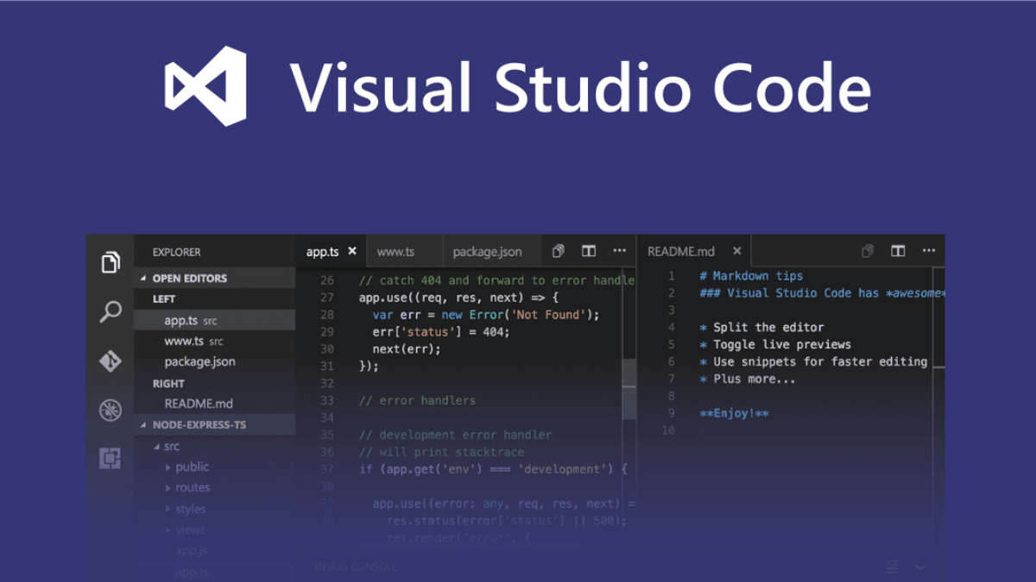1036x582 pixels.
Task: Switch to the package.json tab
Action: pyautogui.click(x=490, y=250)
